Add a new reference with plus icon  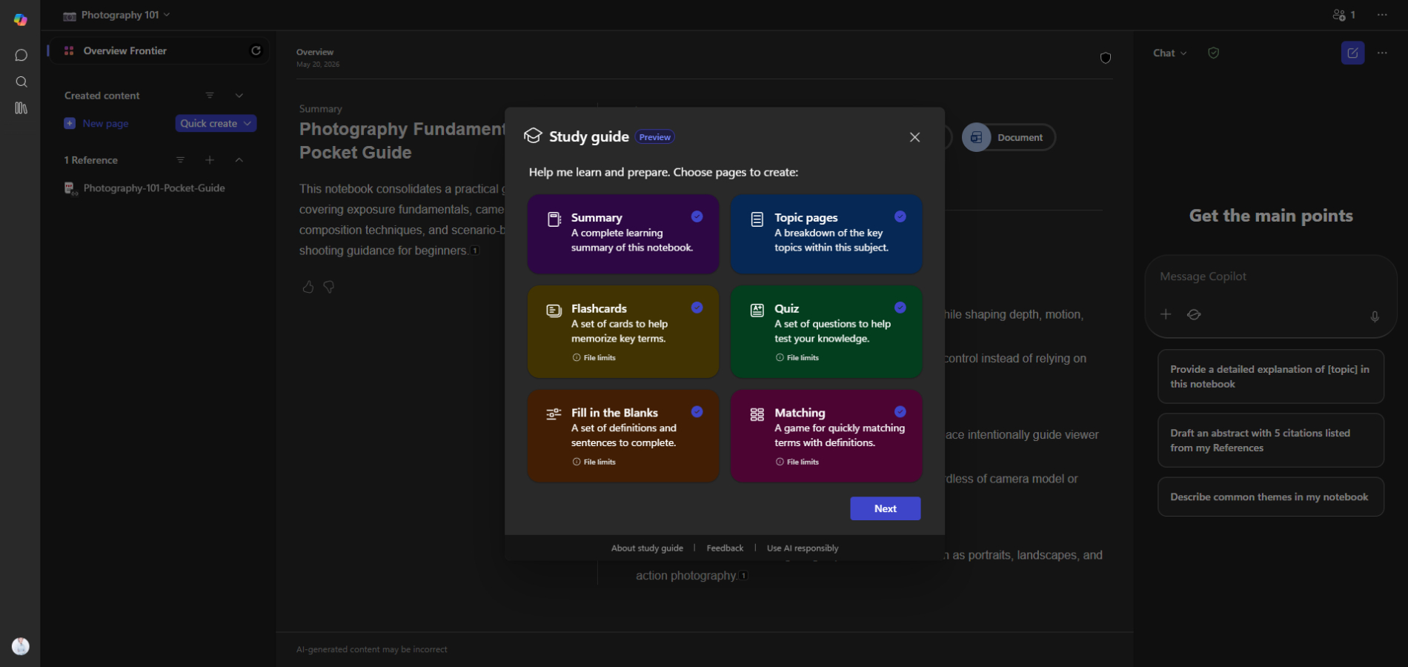pos(210,160)
